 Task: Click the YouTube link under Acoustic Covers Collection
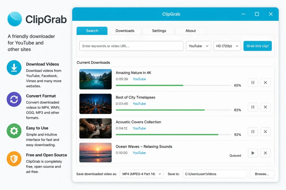tap(139, 128)
